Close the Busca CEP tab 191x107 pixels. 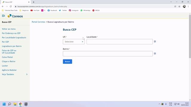tap(29, 2)
